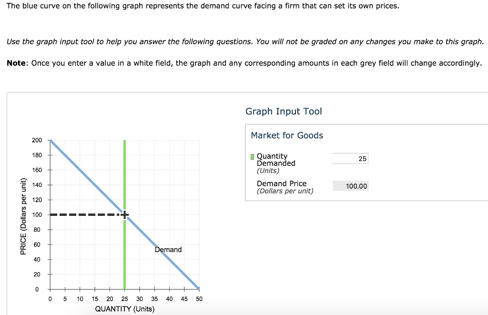488x315 pixels.
Task: Click the Demand label on the graph
Action: click(168, 249)
